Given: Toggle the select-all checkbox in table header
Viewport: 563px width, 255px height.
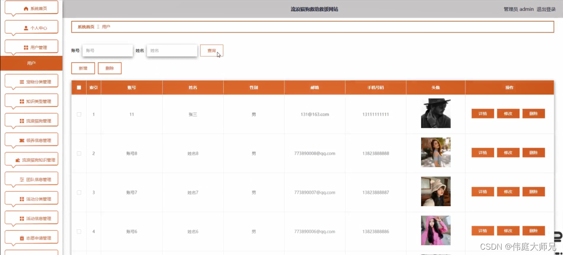Looking at the screenshot, I should point(79,87).
